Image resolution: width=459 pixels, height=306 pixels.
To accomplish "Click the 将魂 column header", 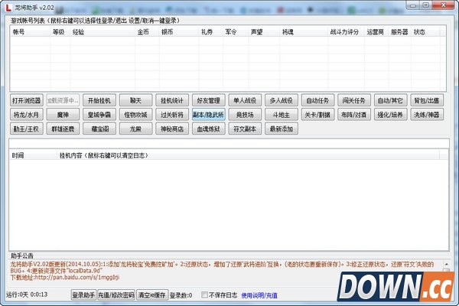I will (304, 32).
